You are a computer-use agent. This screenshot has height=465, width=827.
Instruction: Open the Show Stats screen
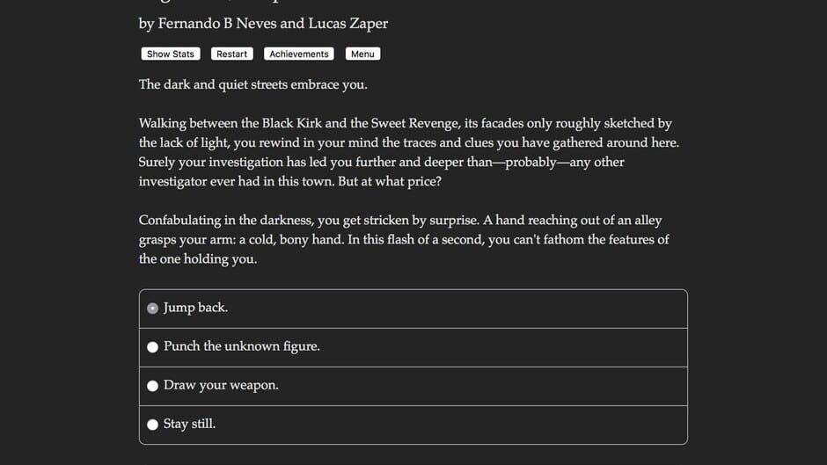171,54
